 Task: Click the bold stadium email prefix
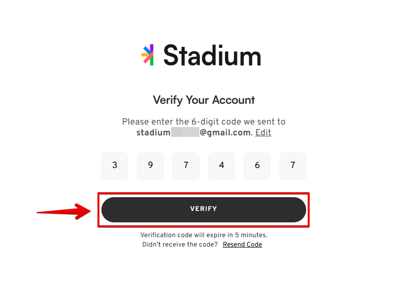coord(153,132)
